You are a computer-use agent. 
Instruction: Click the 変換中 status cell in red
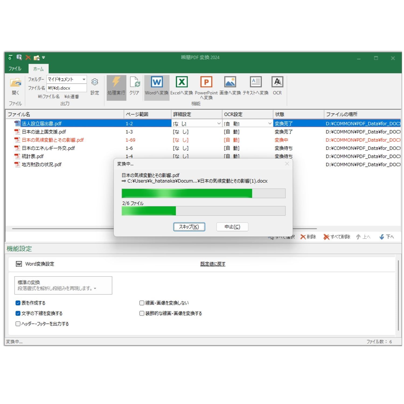pyautogui.click(x=281, y=140)
